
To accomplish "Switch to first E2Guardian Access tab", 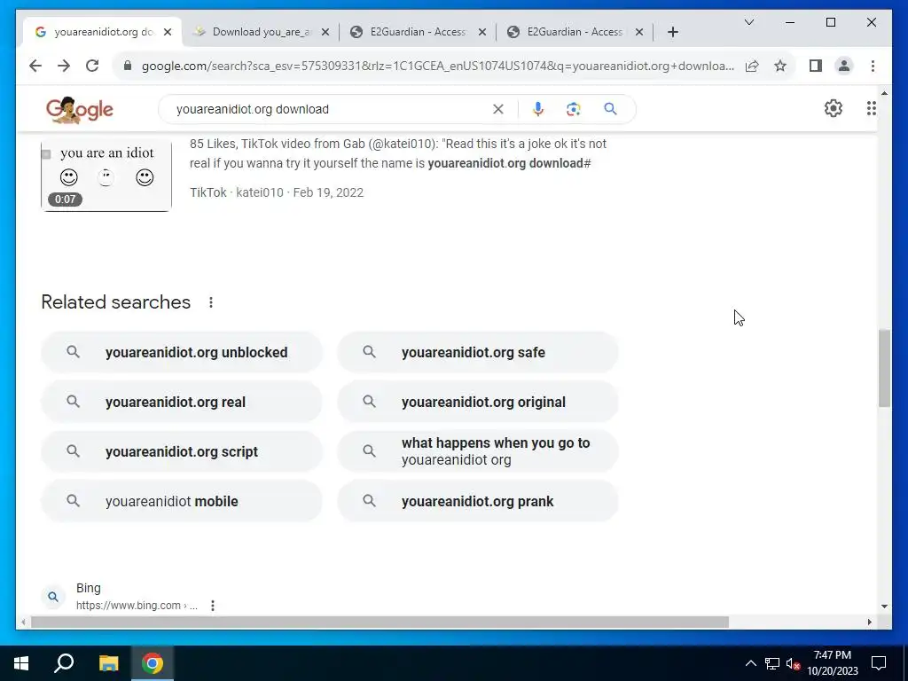I will pos(418,32).
